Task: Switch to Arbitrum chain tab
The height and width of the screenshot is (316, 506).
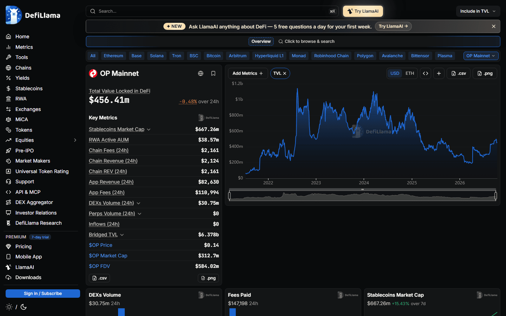Action: pyautogui.click(x=238, y=56)
